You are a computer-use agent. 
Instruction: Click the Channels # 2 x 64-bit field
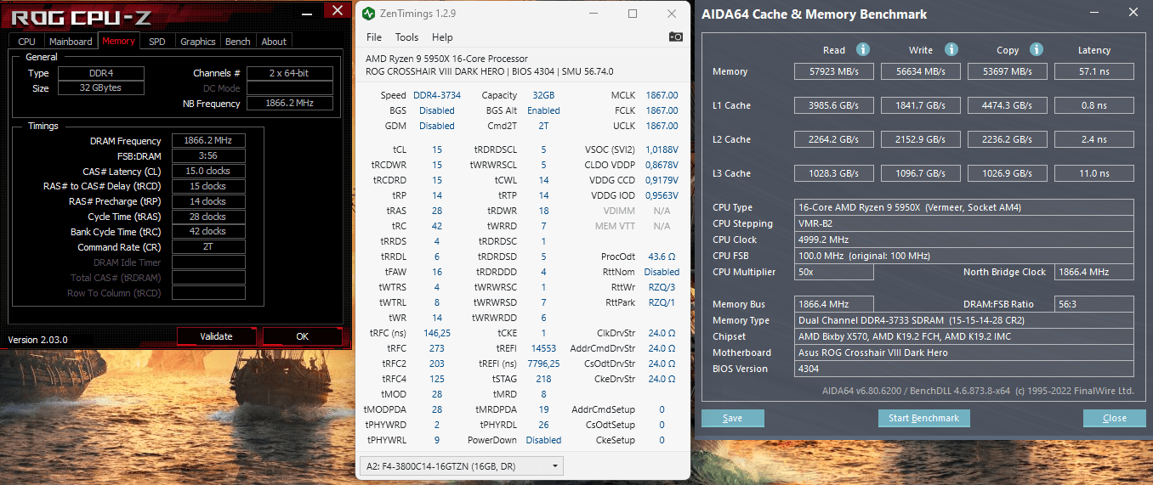pyautogui.click(x=289, y=73)
